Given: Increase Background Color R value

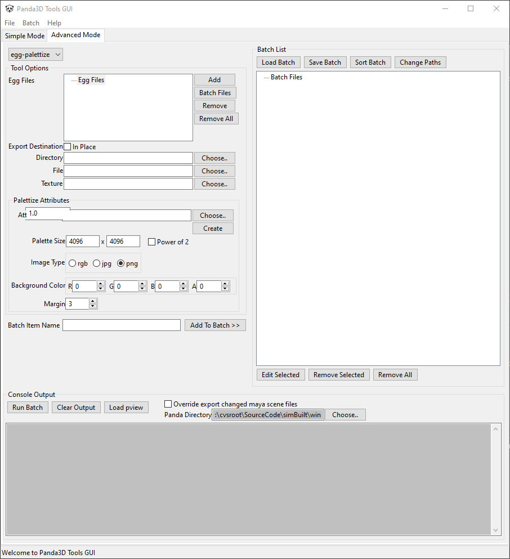Looking at the screenshot, I should point(101,284).
